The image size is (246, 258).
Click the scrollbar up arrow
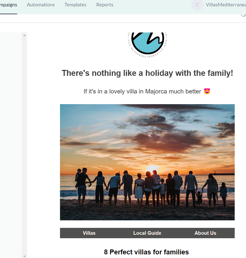click(x=24, y=35)
